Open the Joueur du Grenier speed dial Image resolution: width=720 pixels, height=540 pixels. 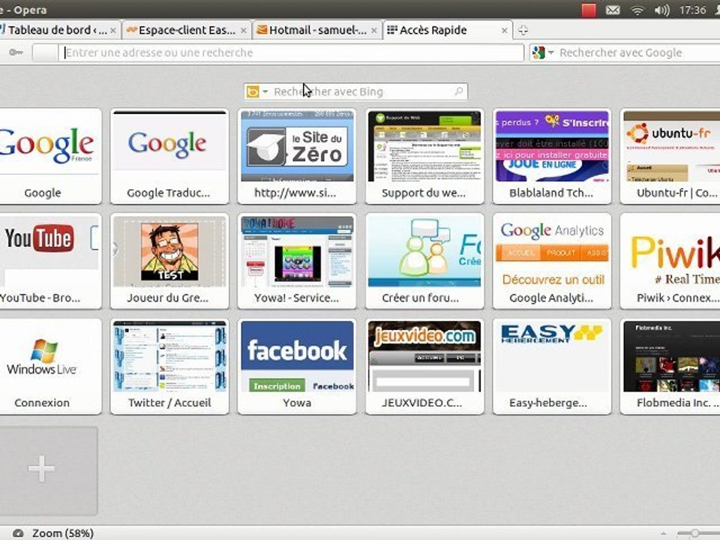pos(169,261)
